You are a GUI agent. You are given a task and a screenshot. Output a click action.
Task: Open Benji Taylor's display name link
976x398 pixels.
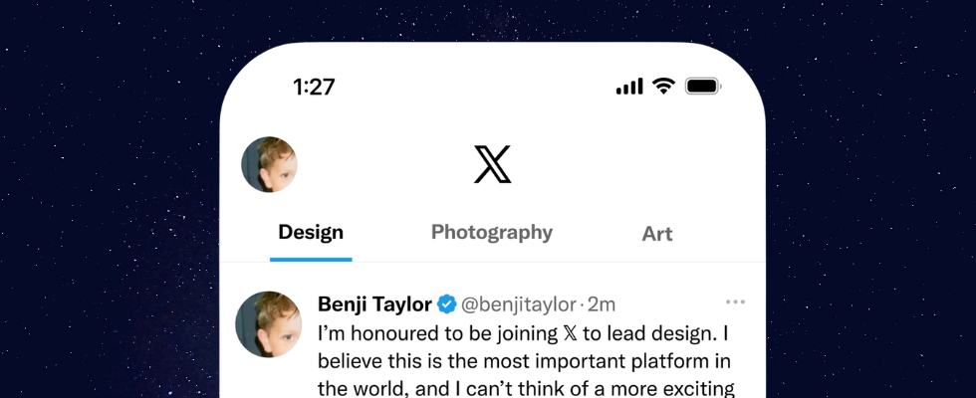pos(374,304)
